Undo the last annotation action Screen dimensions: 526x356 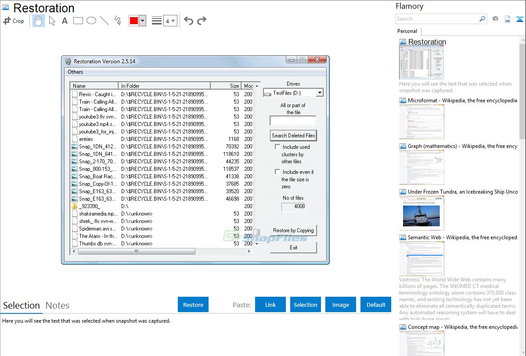coord(188,21)
